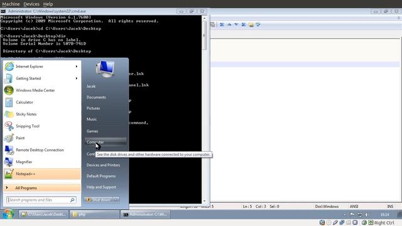402x226 pixels.
Task: Open Default Programs
Action: click(x=101, y=176)
